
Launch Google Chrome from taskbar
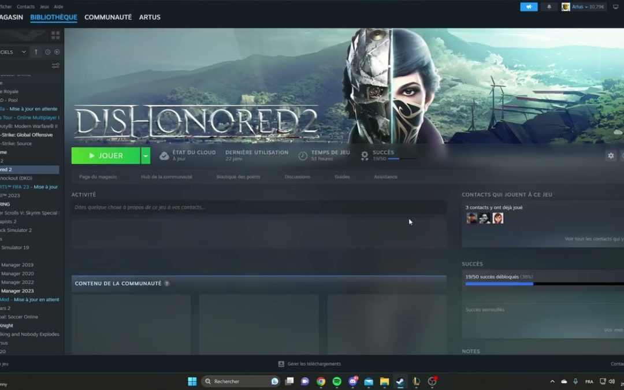click(x=321, y=381)
